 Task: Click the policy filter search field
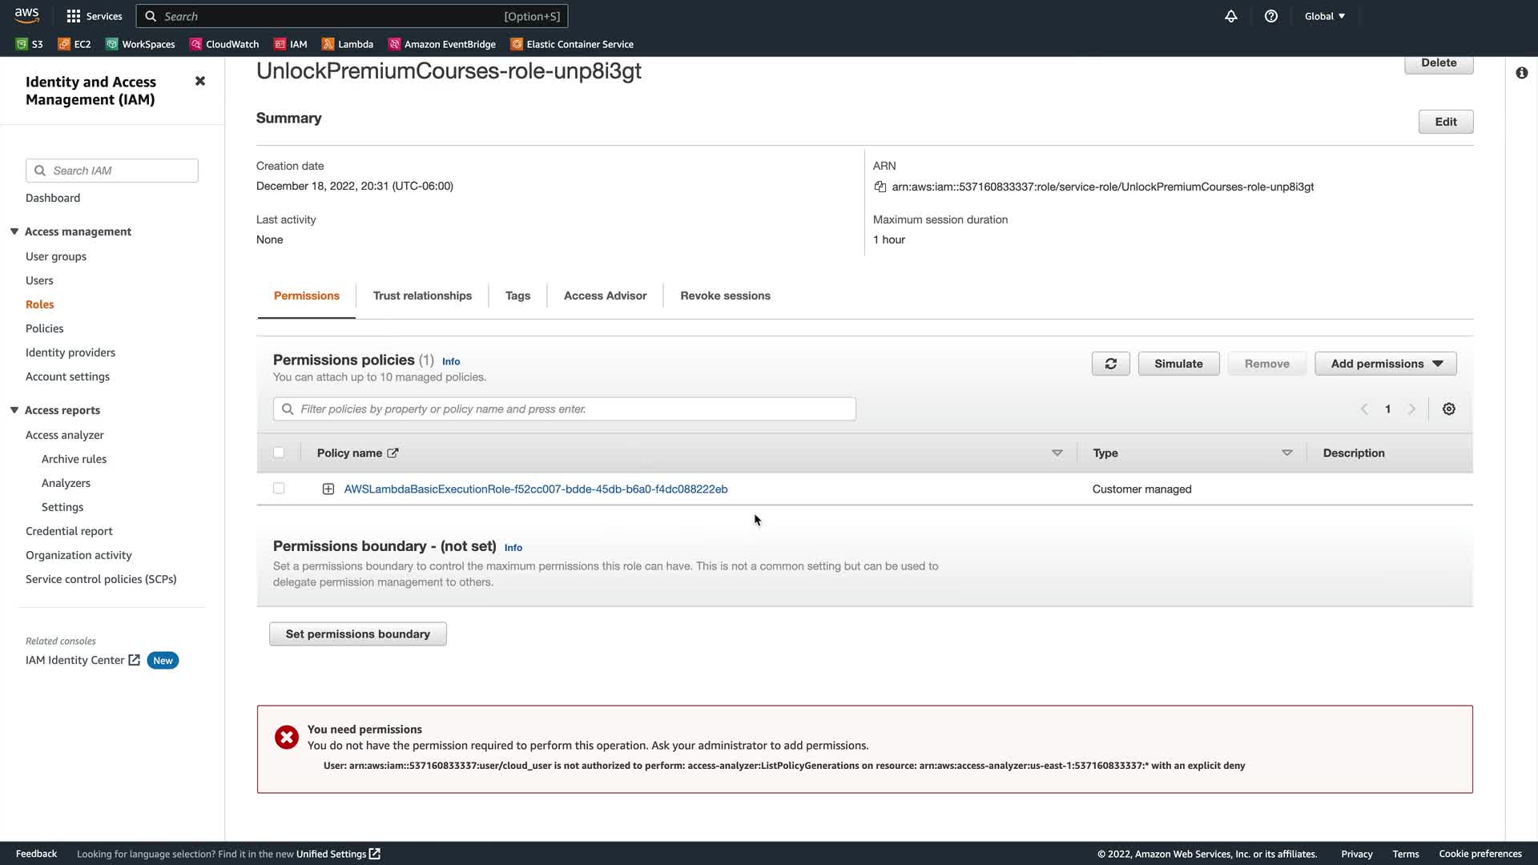point(564,409)
